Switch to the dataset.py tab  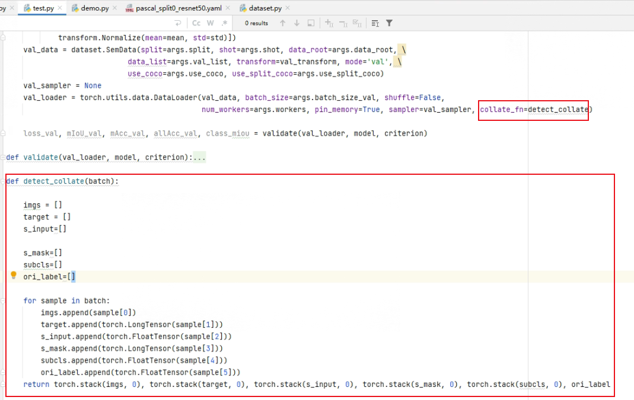[x=265, y=8]
